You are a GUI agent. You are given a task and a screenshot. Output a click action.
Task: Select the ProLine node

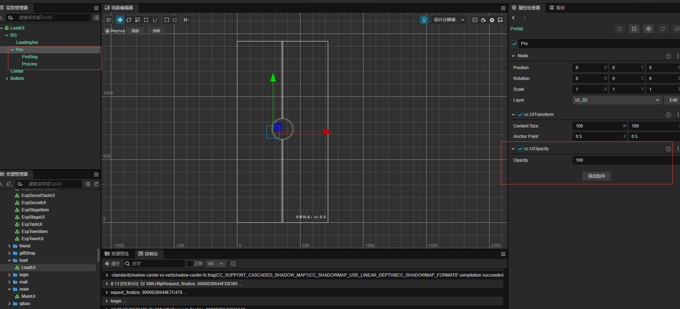point(29,64)
